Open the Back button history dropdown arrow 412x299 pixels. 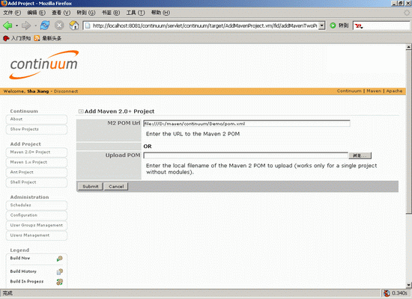16,25
